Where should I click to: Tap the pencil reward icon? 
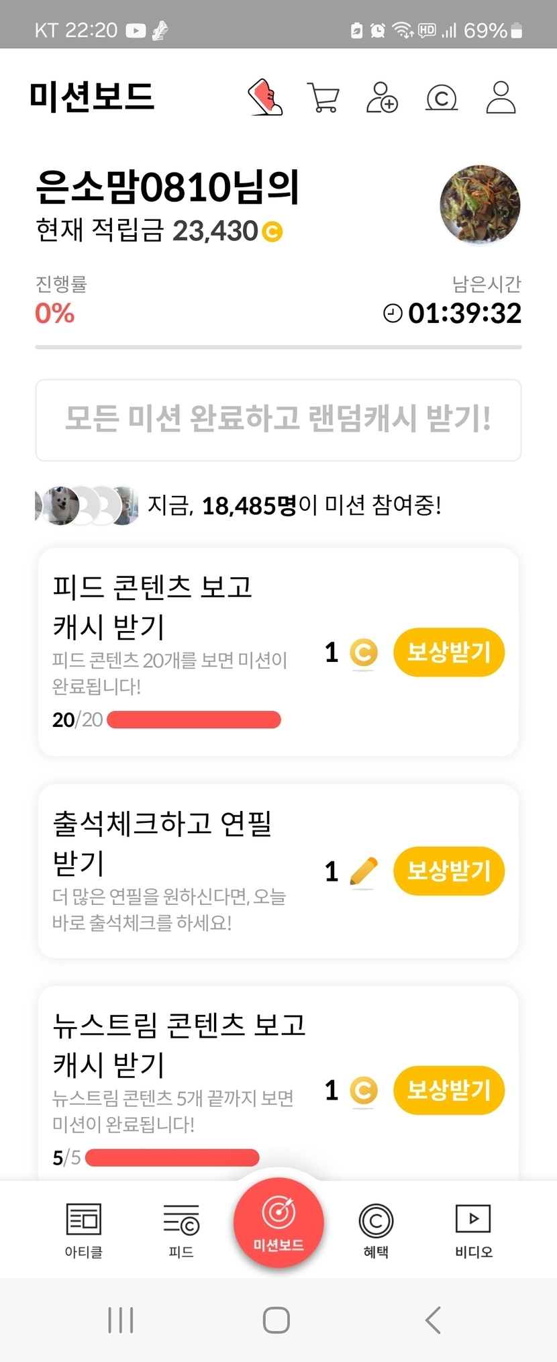364,871
